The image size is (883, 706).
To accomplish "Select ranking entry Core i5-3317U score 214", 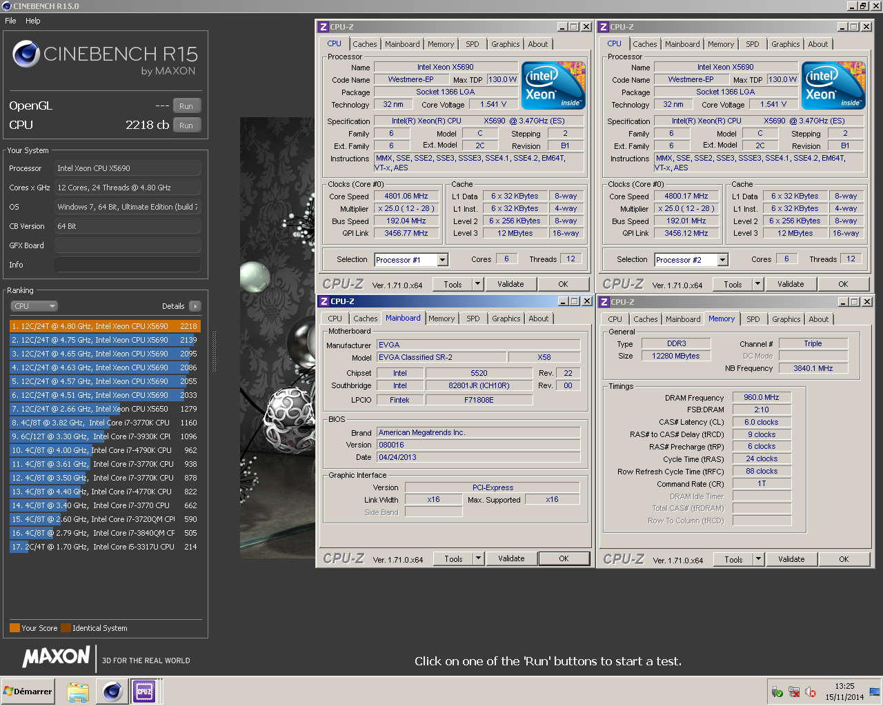I will point(105,547).
